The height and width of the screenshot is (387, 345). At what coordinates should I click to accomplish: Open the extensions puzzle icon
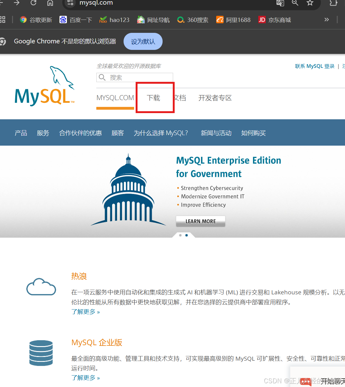(333, 3)
